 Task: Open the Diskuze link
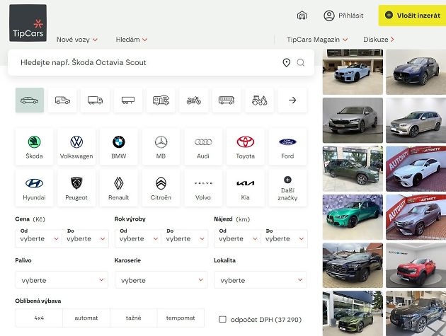[379, 40]
